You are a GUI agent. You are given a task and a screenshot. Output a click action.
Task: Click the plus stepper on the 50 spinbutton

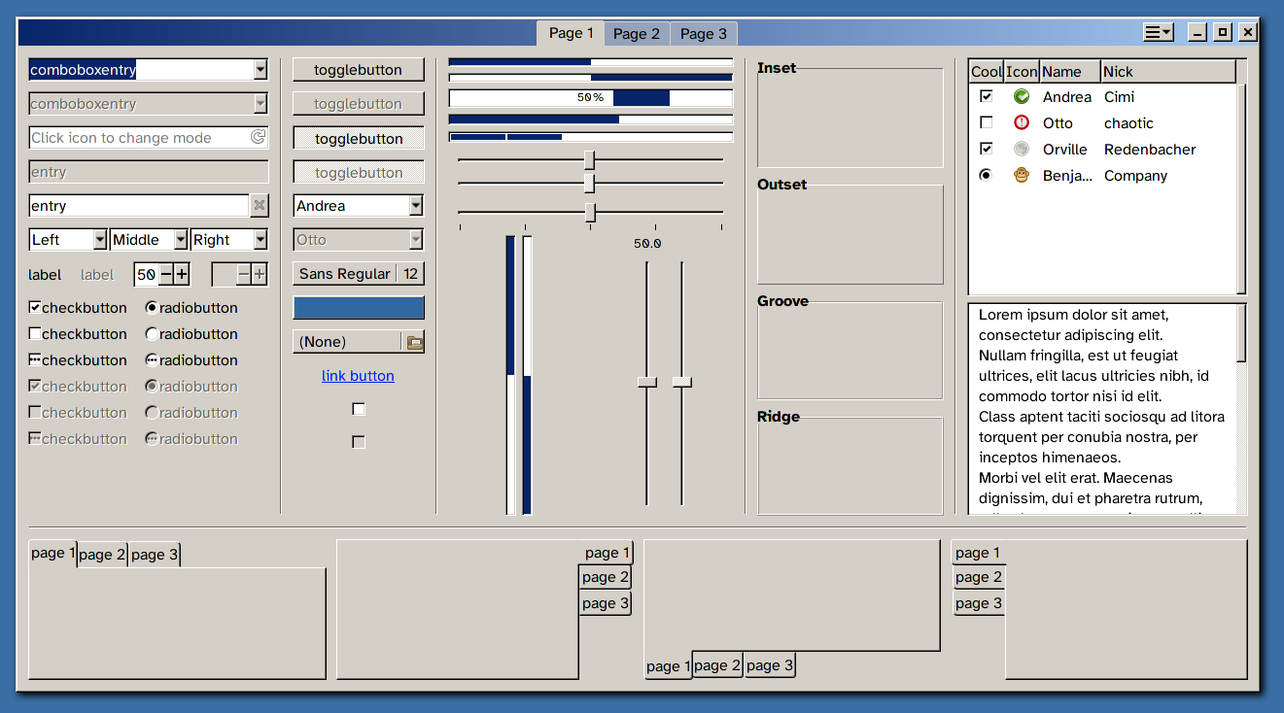point(183,274)
